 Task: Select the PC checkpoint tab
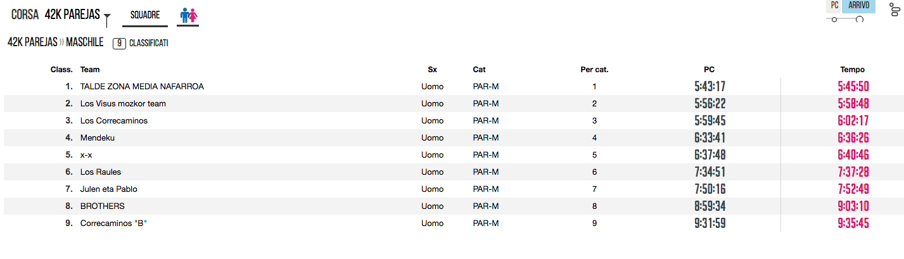point(834,6)
